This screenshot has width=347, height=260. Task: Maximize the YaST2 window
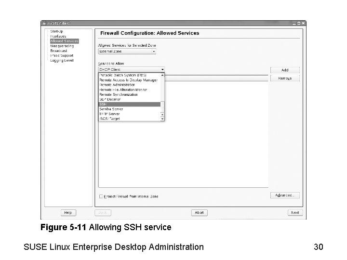[299, 23]
